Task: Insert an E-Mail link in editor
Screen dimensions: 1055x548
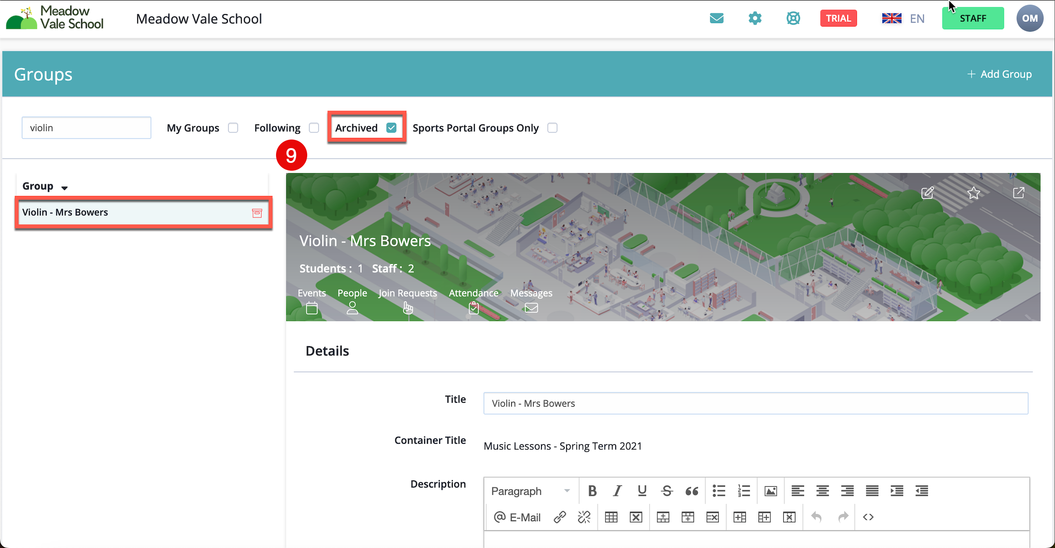Action: (x=517, y=517)
